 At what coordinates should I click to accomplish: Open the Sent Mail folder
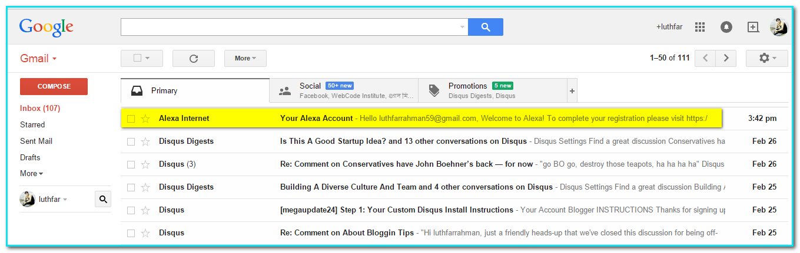click(x=36, y=141)
